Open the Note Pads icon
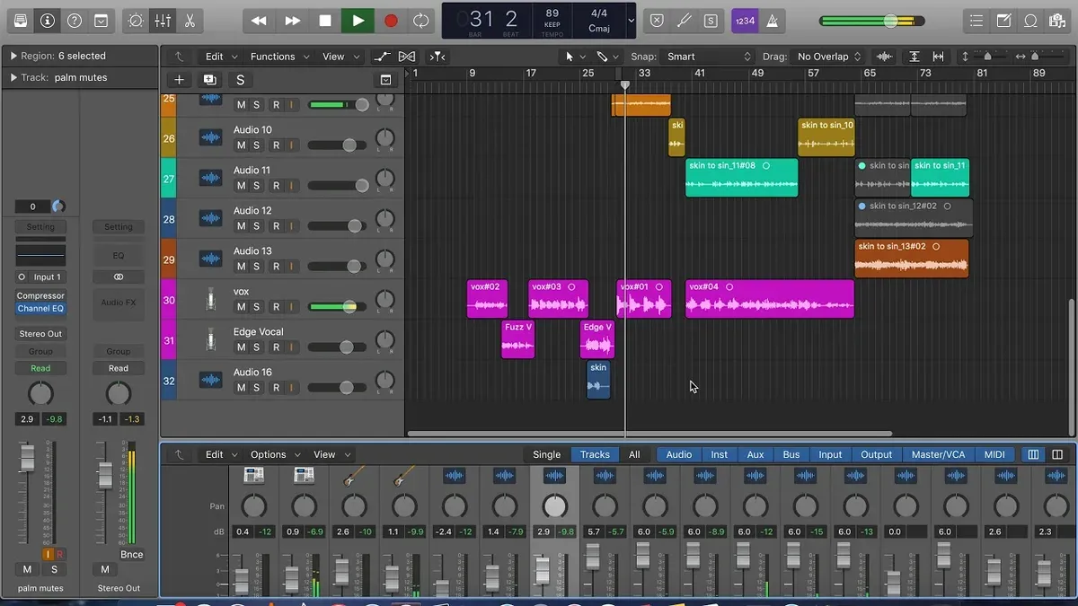 (x=1003, y=20)
